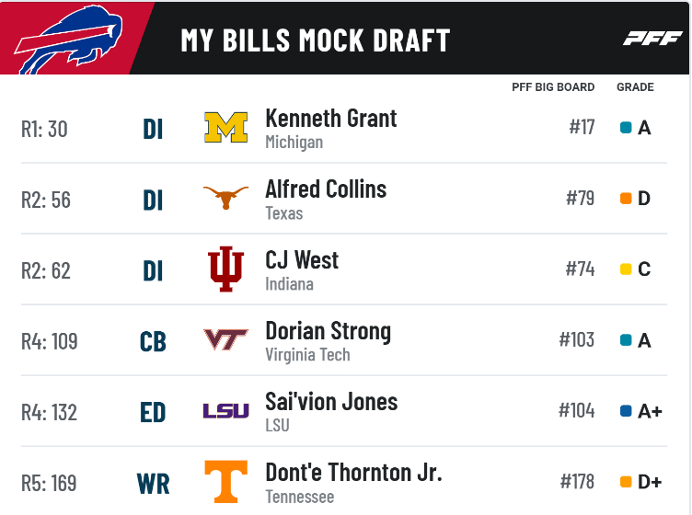
Task: Select Dont'e Thornton Jr. name
Action: tap(353, 473)
